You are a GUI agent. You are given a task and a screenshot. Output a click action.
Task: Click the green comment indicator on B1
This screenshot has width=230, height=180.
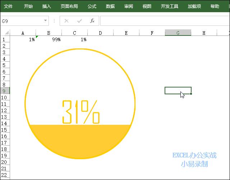point(37,37)
